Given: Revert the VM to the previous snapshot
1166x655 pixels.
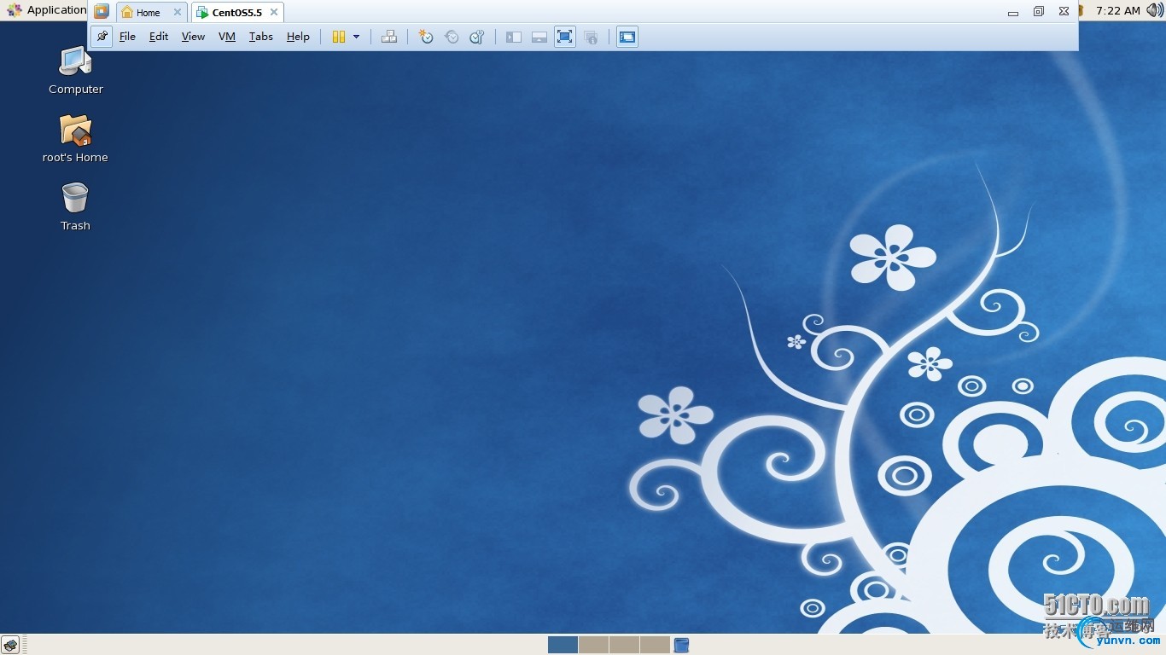Looking at the screenshot, I should tap(452, 37).
